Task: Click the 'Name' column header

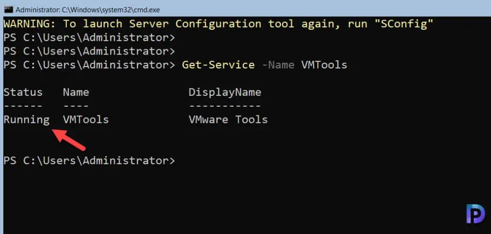Action: click(76, 92)
